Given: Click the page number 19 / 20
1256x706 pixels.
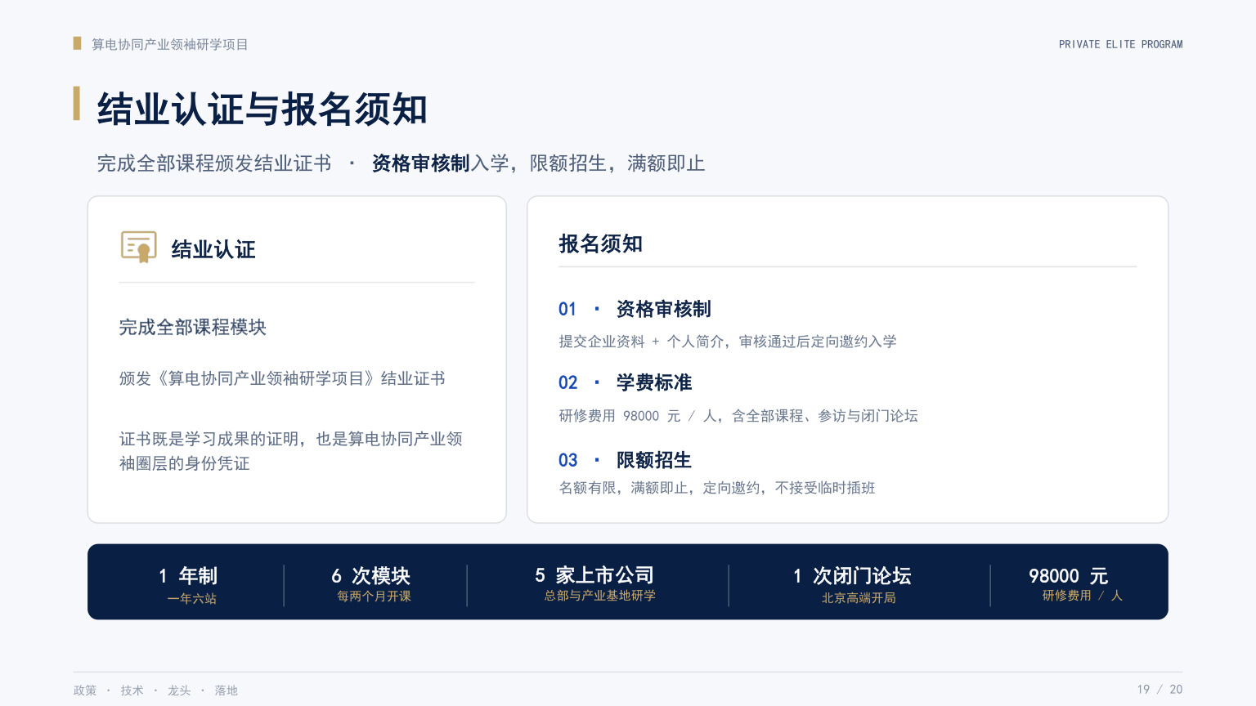Looking at the screenshot, I should tap(1160, 690).
